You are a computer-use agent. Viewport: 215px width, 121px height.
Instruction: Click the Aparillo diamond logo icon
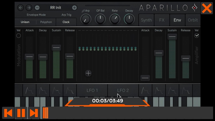pyautogui.click(x=195, y=8)
